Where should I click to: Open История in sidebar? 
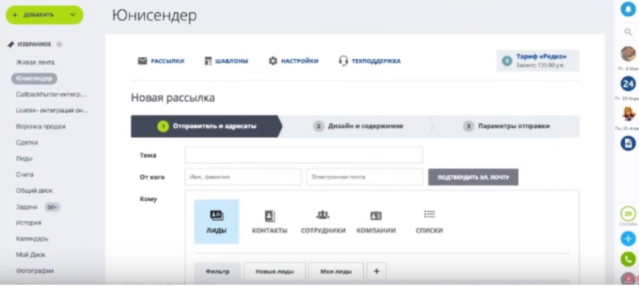(29, 222)
